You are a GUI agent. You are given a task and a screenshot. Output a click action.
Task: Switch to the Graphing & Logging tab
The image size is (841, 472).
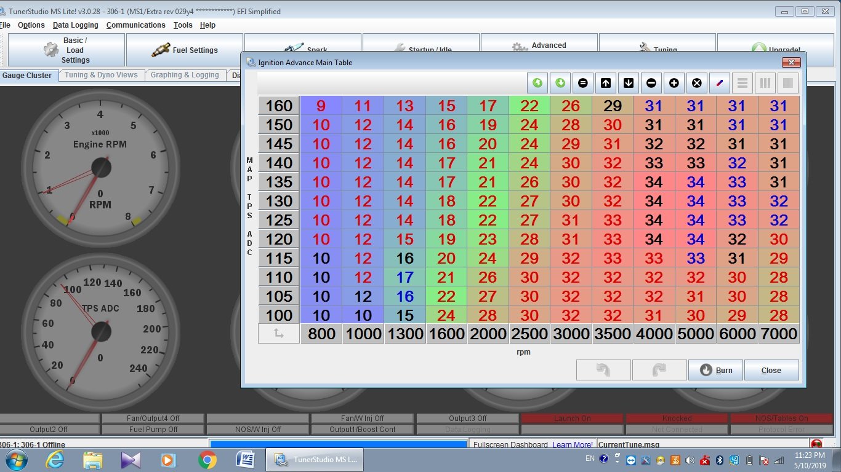coord(185,76)
